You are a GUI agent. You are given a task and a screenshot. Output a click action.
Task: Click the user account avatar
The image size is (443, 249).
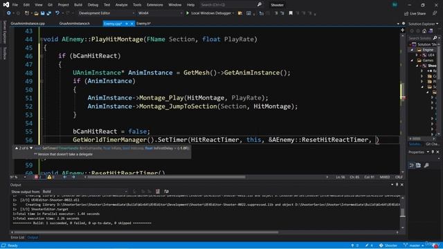395,5
